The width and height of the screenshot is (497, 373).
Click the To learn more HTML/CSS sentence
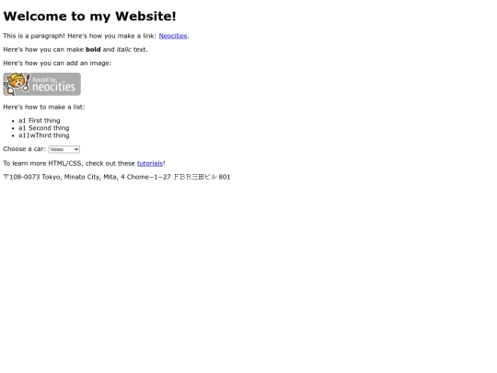pyautogui.click(x=85, y=163)
